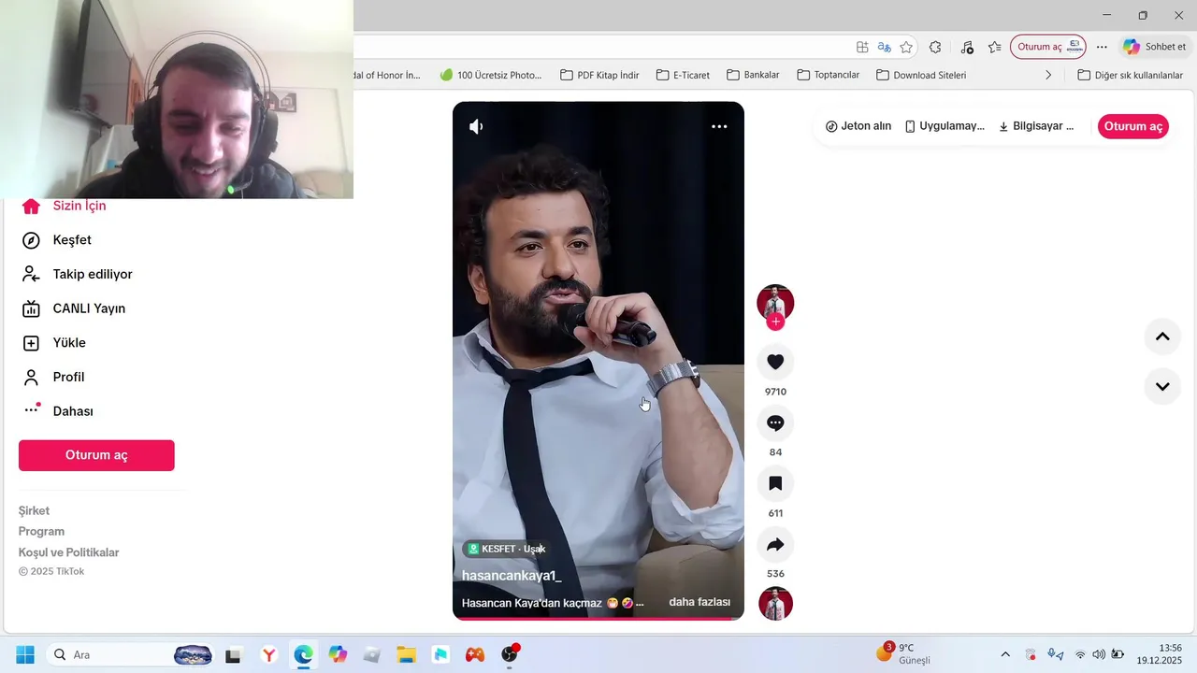This screenshot has width=1197, height=673.
Task: Open the Download Siteleri bookmark folder
Action: click(921, 75)
